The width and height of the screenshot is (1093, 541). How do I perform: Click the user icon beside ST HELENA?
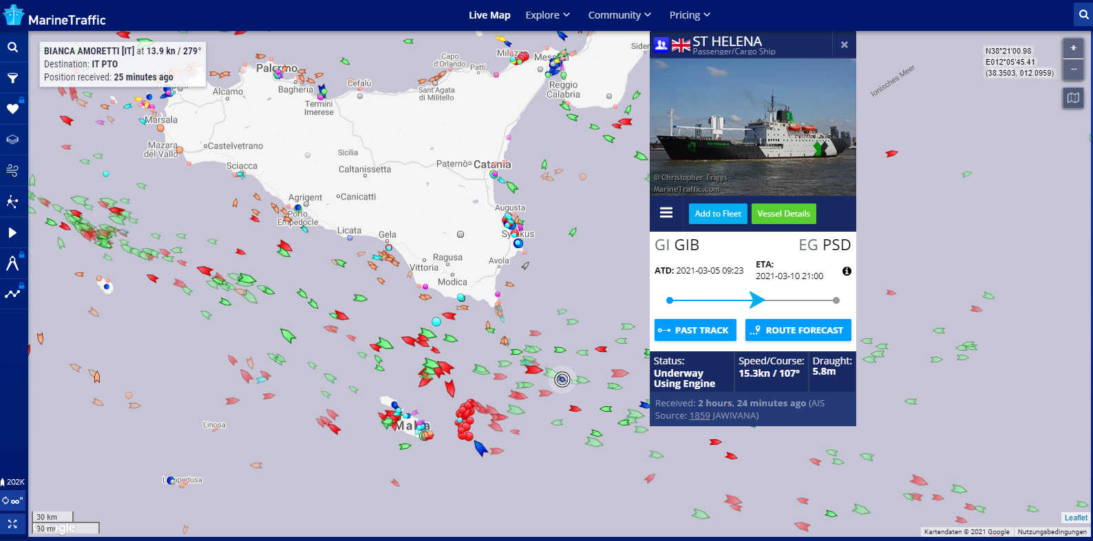coord(661,45)
